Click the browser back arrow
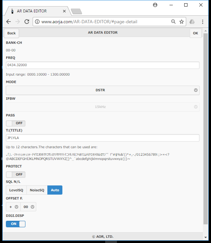 8,22
